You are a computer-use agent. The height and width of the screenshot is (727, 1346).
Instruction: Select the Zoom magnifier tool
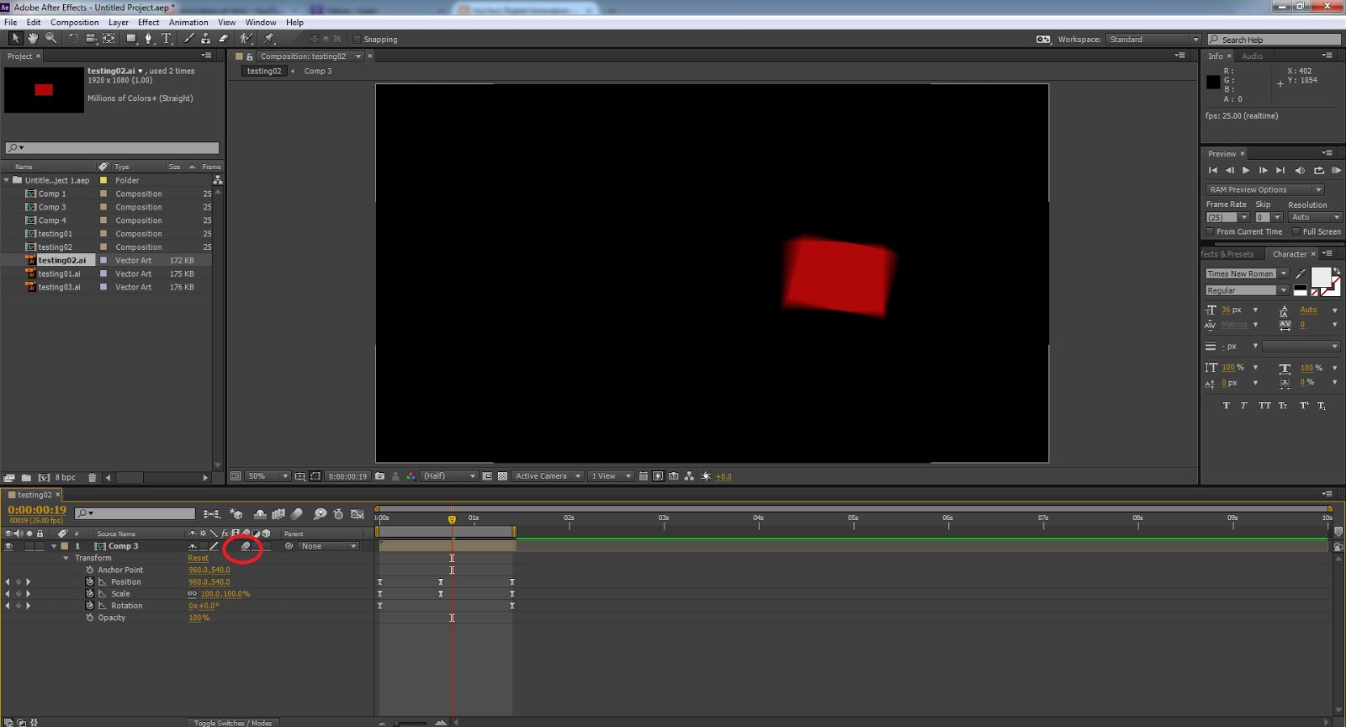coord(51,38)
